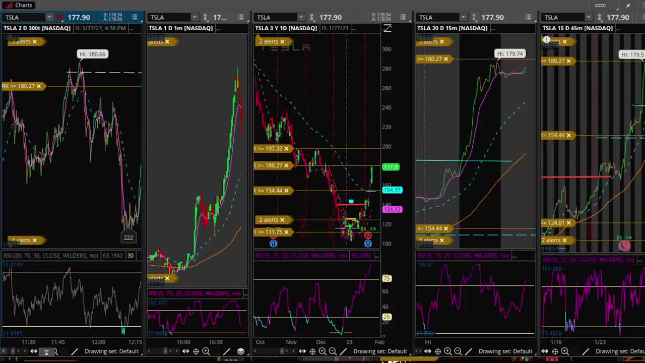Click the RSI (20, 70, 30) study label
Viewport: 645px width, 363px height.
(x=51, y=256)
